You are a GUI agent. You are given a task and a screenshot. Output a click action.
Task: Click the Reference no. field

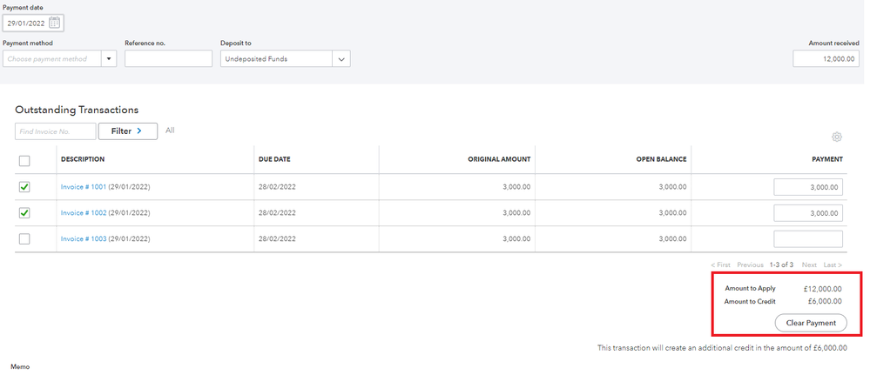click(168, 59)
